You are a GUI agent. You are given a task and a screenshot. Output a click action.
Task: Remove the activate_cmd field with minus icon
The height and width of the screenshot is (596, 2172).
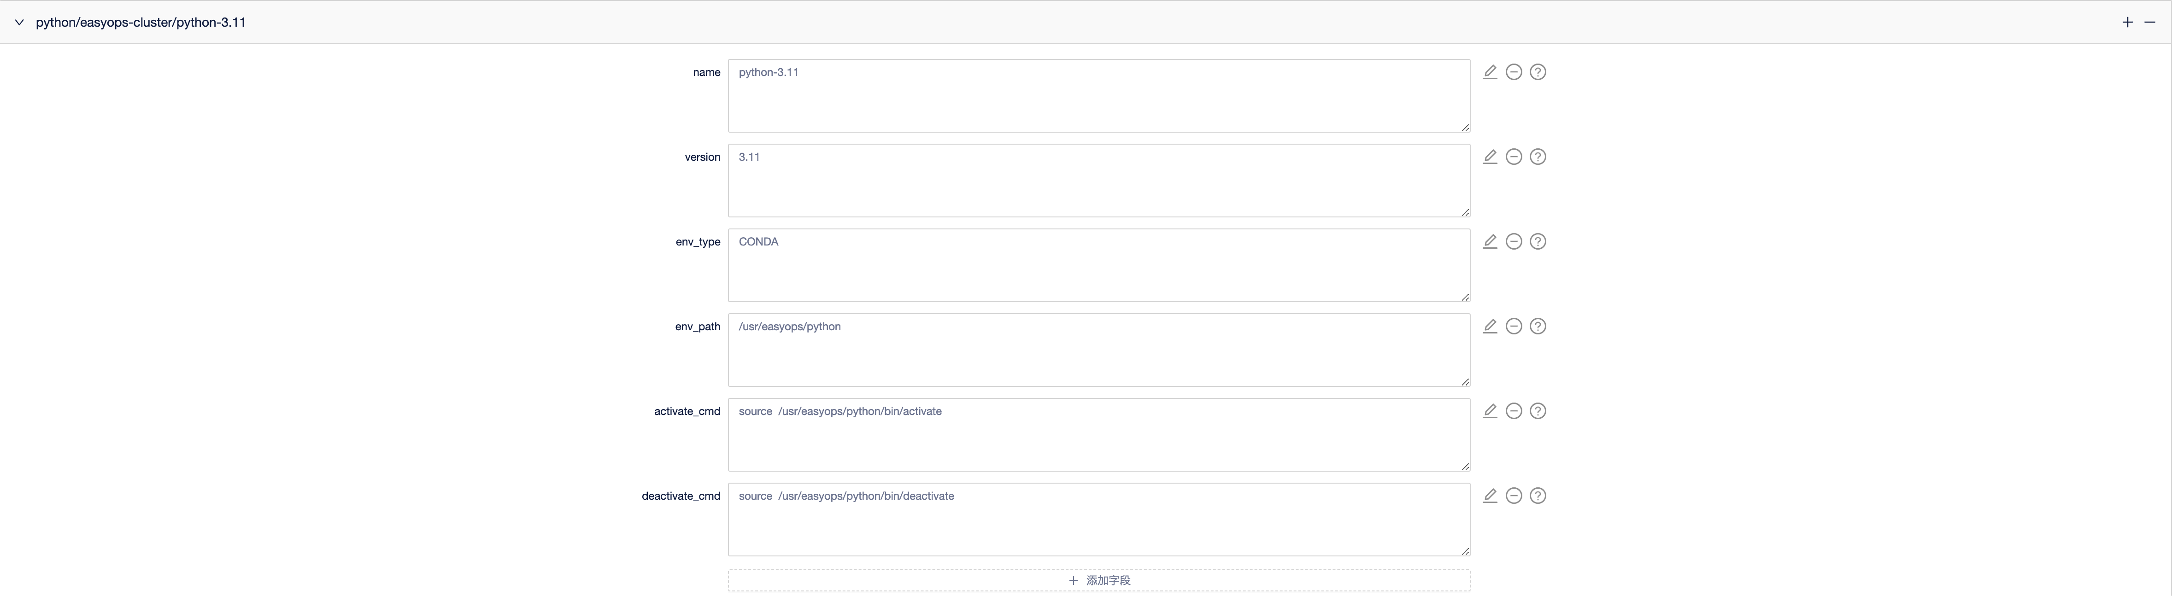pyautogui.click(x=1514, y=411)
